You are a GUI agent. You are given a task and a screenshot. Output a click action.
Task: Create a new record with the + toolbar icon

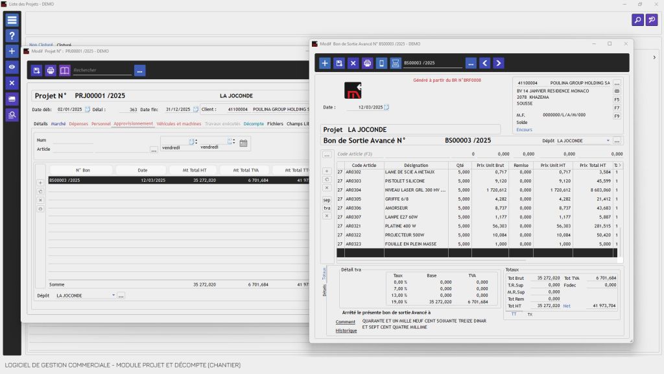(x=324, y=63)
